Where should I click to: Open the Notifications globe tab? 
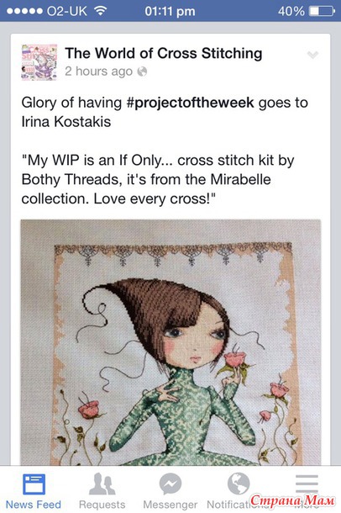point(239,490)
